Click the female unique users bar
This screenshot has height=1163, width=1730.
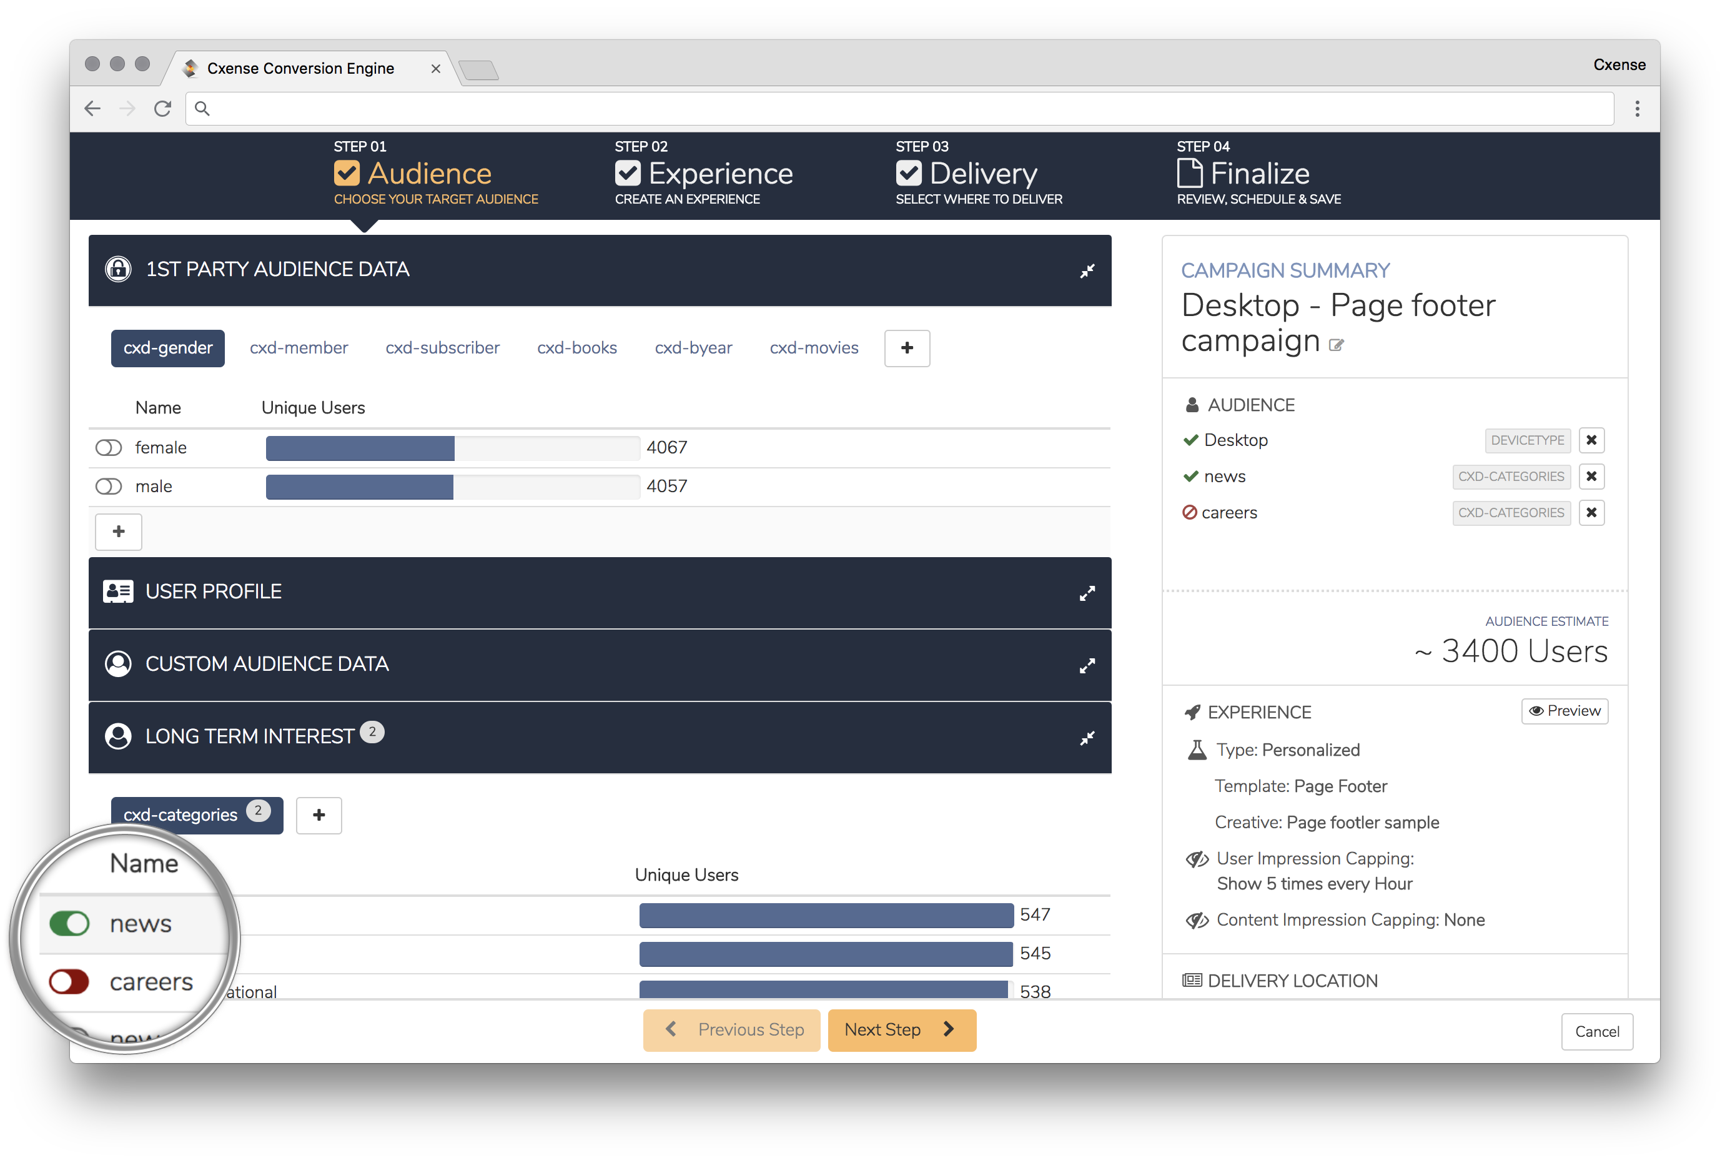pyautogui.click(x=452, y=447)
